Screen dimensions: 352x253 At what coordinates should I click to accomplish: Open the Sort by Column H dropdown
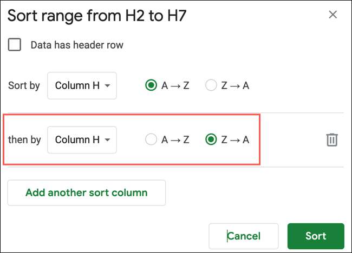[82, 85]
